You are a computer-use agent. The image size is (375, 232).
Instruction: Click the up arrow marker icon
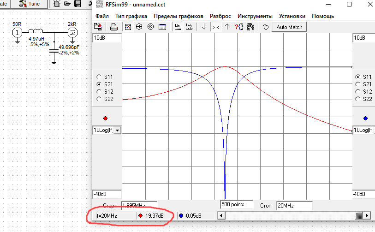tap(227, 27)
